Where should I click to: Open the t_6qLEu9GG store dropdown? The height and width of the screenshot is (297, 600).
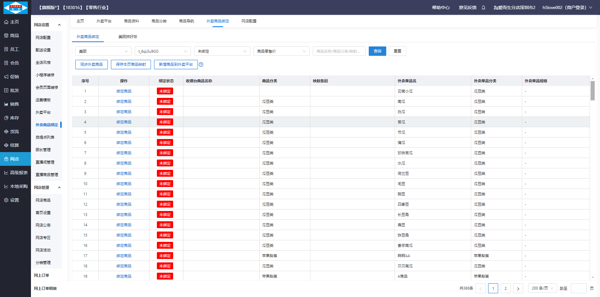(x=163, y=51)
